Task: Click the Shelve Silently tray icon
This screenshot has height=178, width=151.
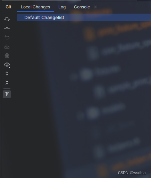Action: click(7, 46)
